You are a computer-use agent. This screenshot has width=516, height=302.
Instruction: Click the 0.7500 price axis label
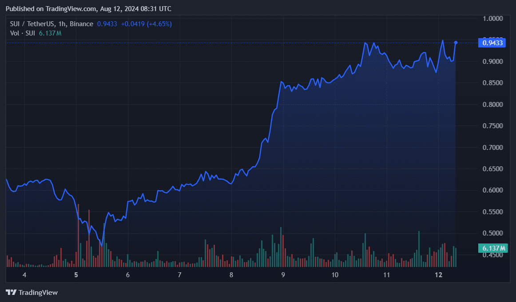coord(492,126)
